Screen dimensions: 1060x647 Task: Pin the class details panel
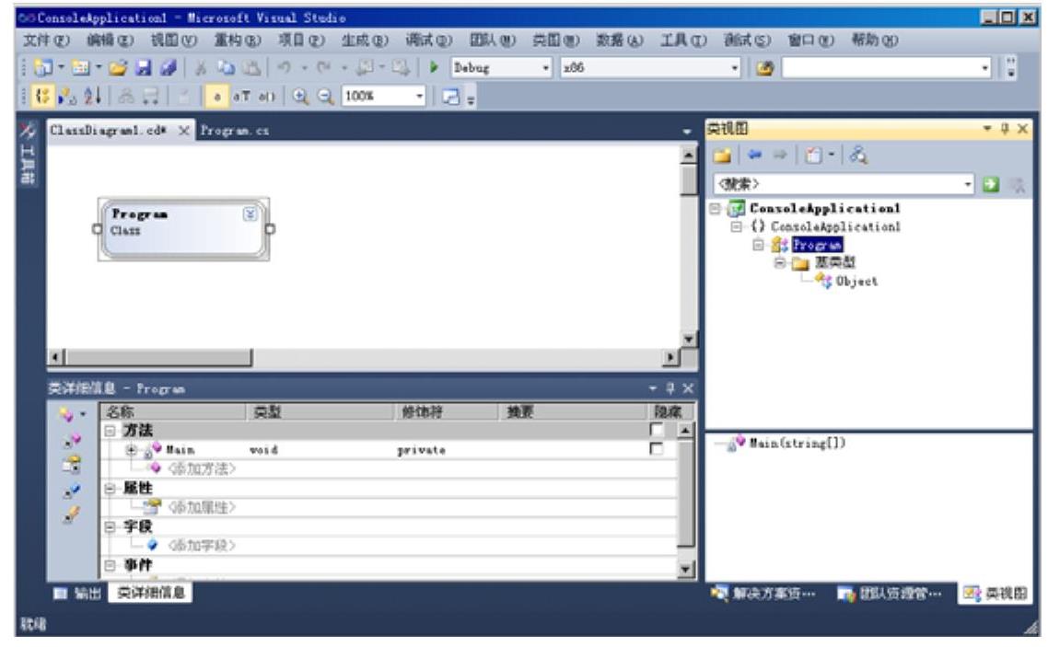pos(670,388)
